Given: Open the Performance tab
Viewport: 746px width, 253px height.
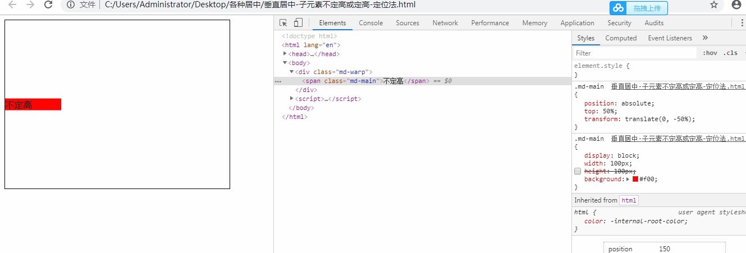Looking at the screenshot, I should (490, 23).
